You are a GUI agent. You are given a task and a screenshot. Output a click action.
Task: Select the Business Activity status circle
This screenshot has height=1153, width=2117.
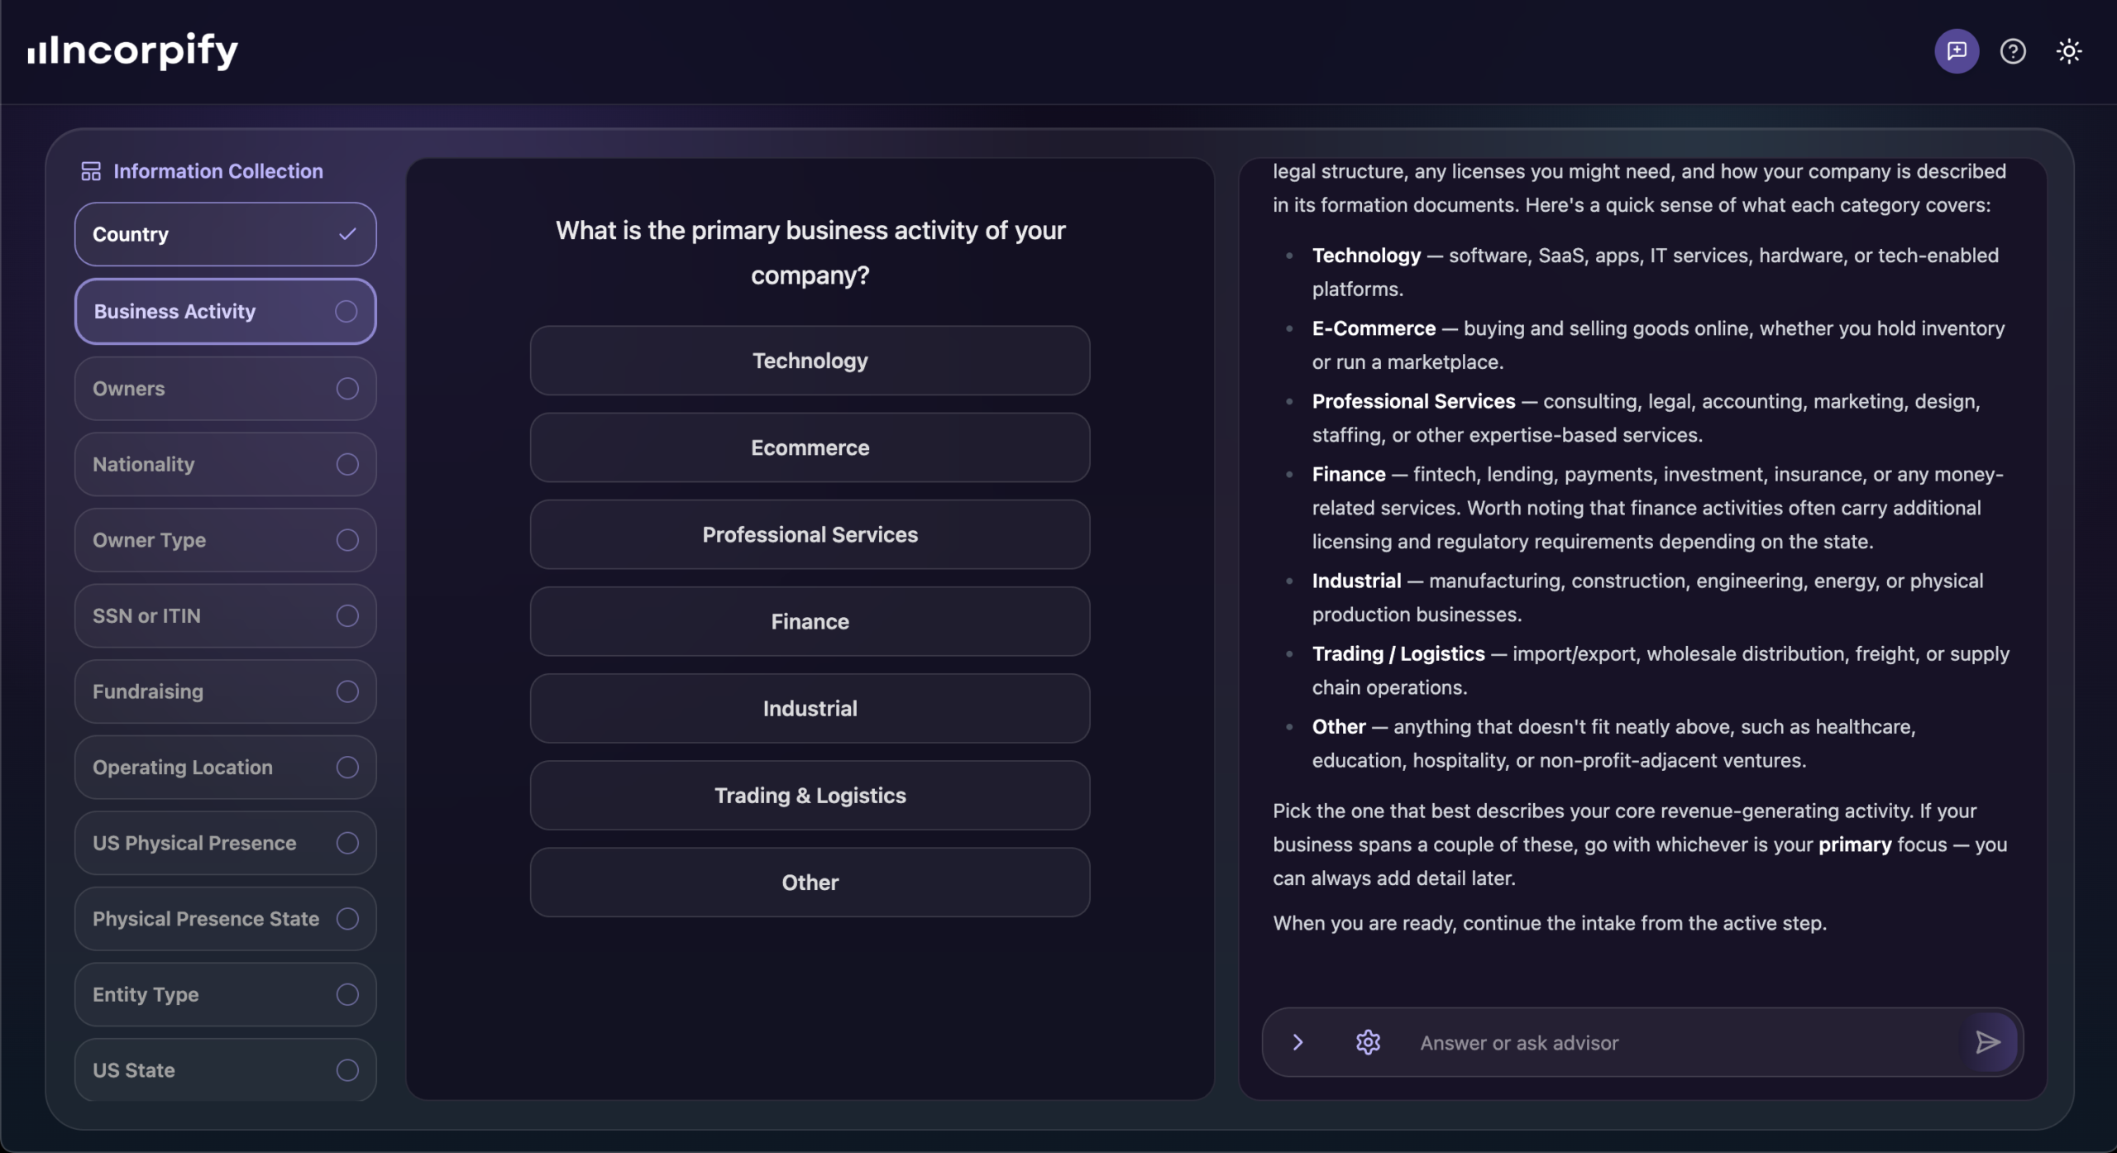coord(346,311)
